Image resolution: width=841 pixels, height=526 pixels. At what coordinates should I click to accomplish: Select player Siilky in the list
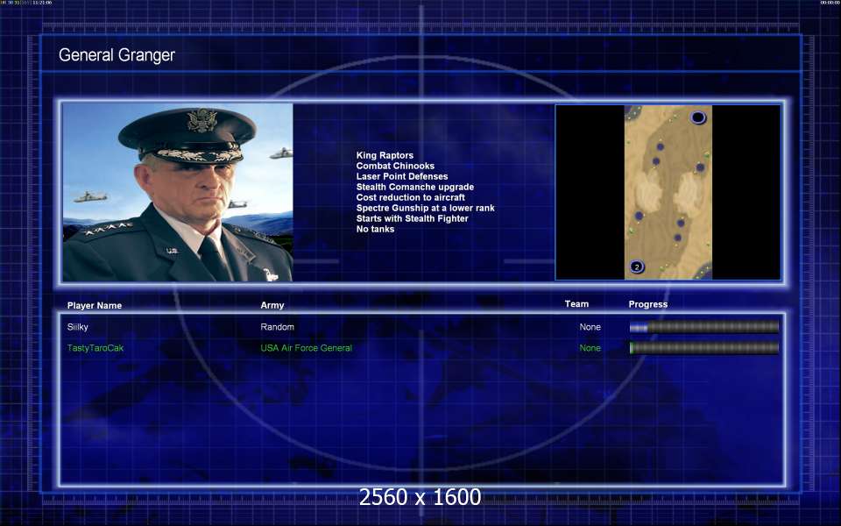pos(79,327)
